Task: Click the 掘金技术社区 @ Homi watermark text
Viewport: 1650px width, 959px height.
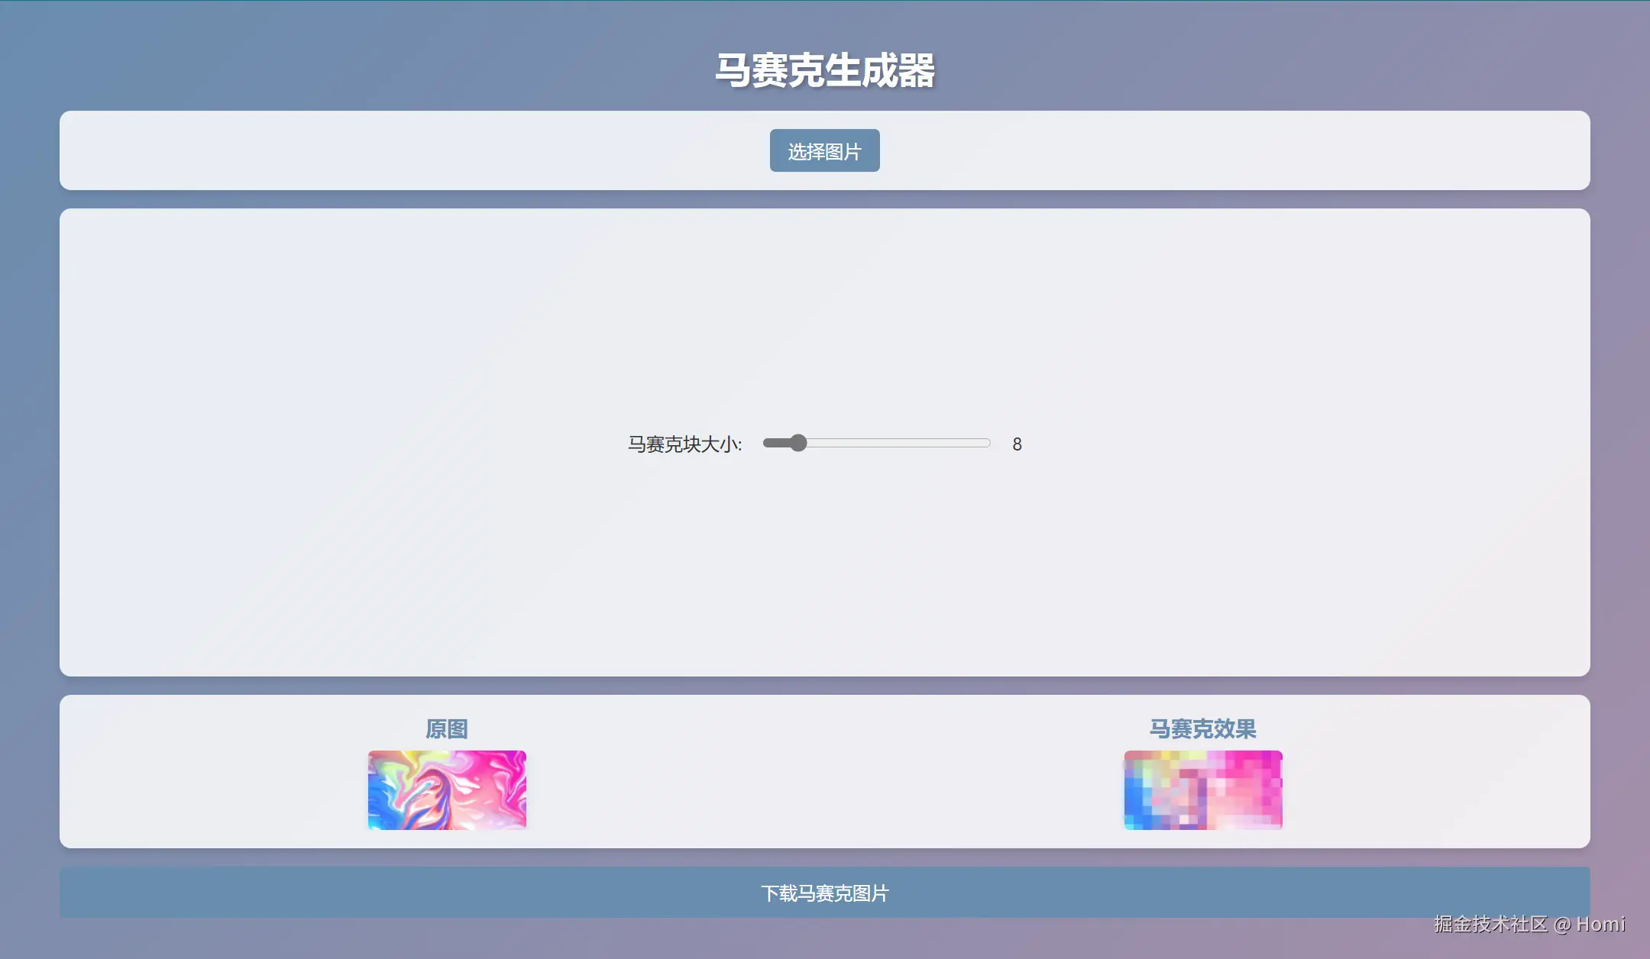Action: [1529, 924]
